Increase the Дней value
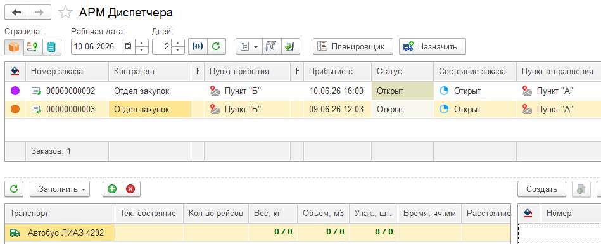 [x=178, y=43]
